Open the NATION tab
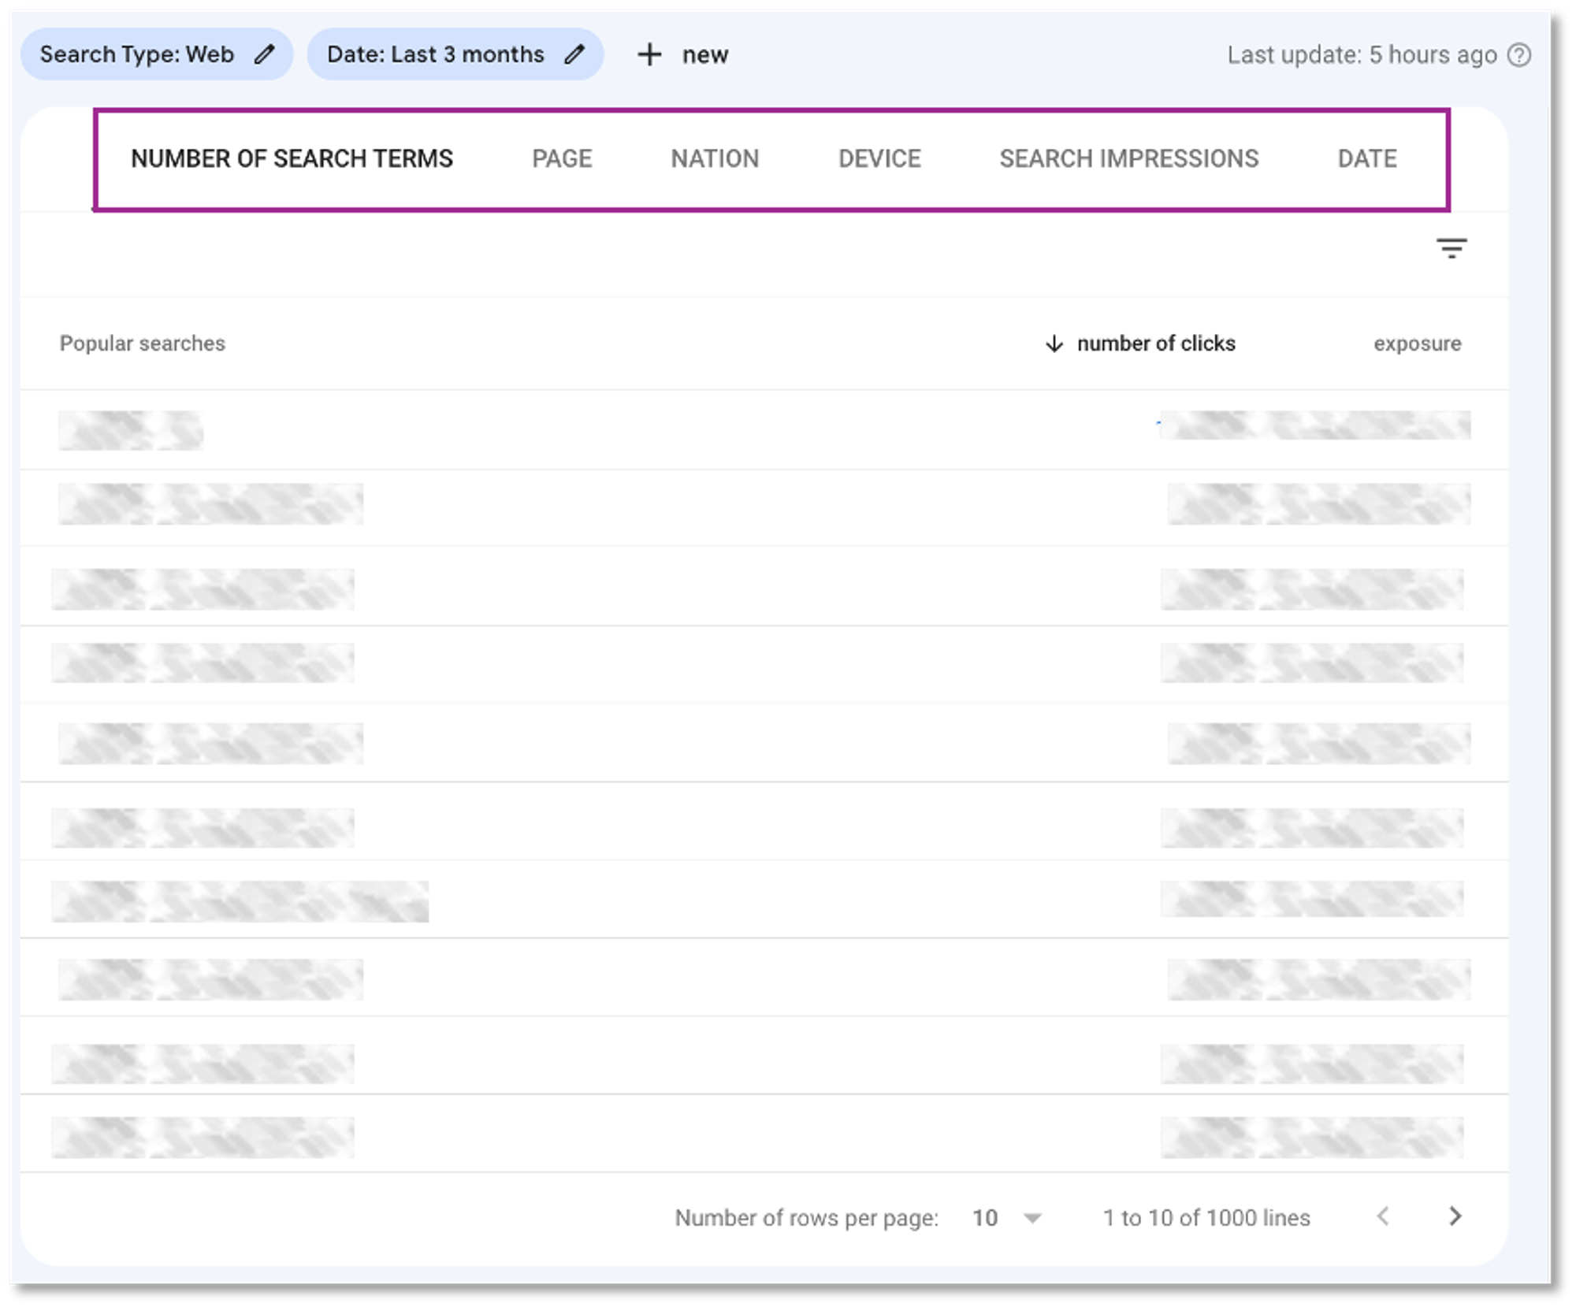The width and height of the screenshot is (1576, 1307). (715, 159)
